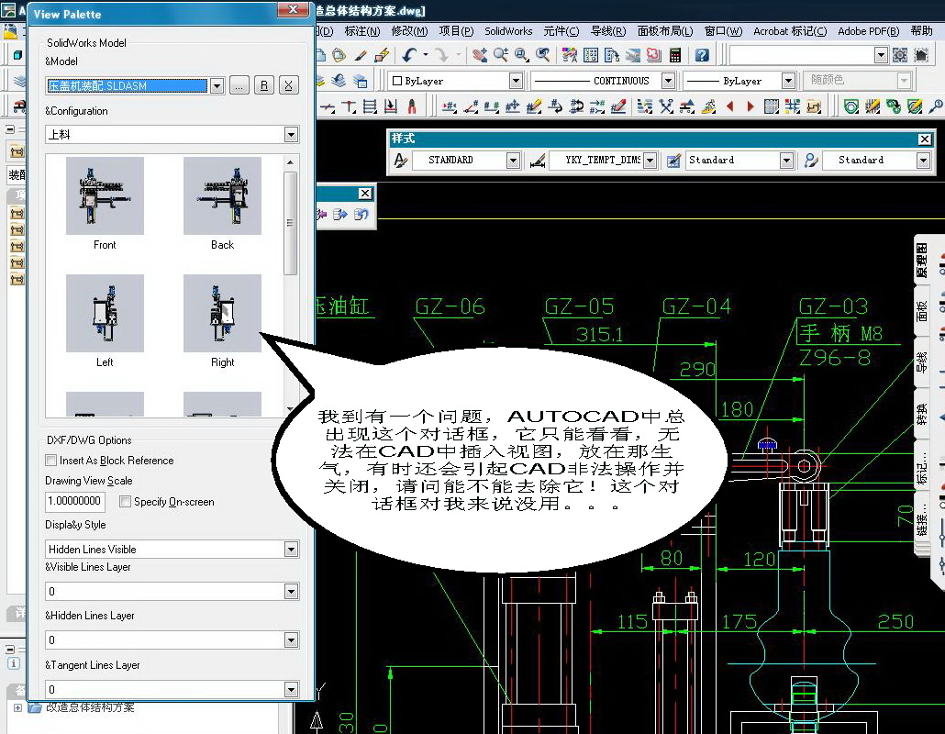
Task: Open the ByLayer lineweight dropdown
Action: pyautogui.click(x=788, y=80)
